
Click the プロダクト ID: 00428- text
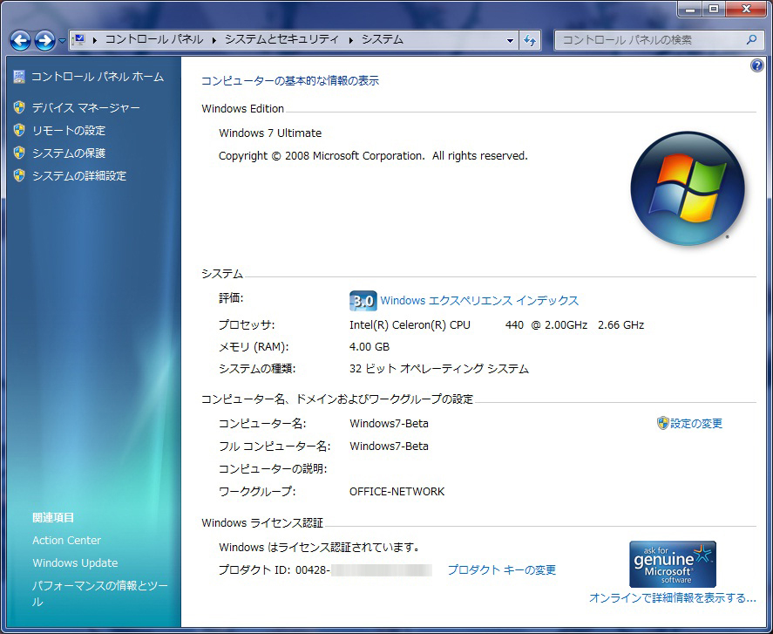tap(275, 569)
